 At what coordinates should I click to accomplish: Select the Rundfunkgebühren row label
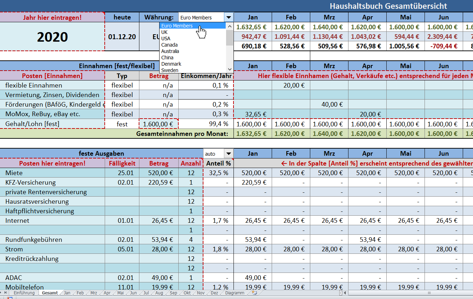coord(34,240)
